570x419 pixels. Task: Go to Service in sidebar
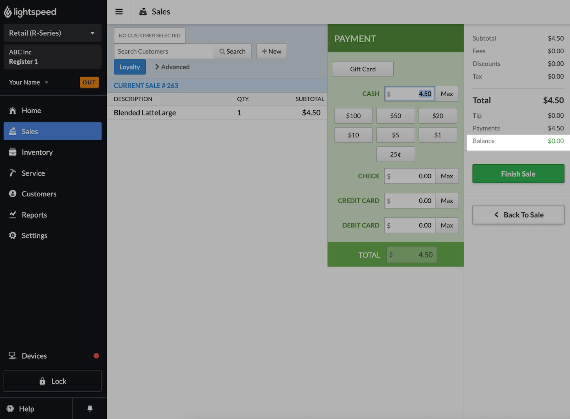click(33, 173)
